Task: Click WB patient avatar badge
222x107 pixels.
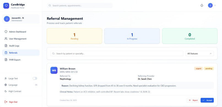Action: (54, 70)
